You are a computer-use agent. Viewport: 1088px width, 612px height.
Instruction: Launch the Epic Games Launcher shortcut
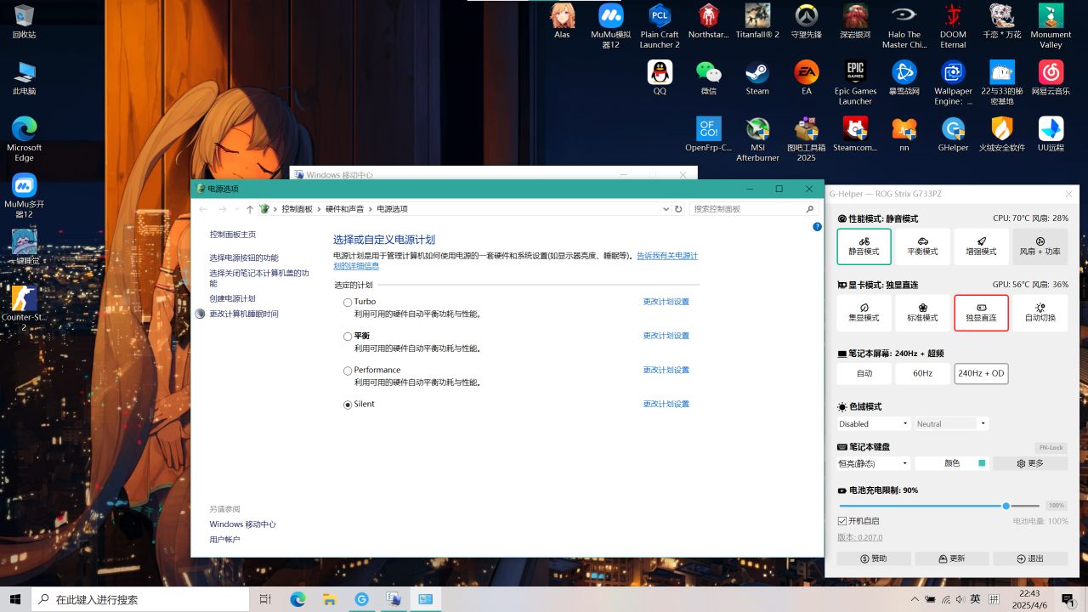coord(855,82)
